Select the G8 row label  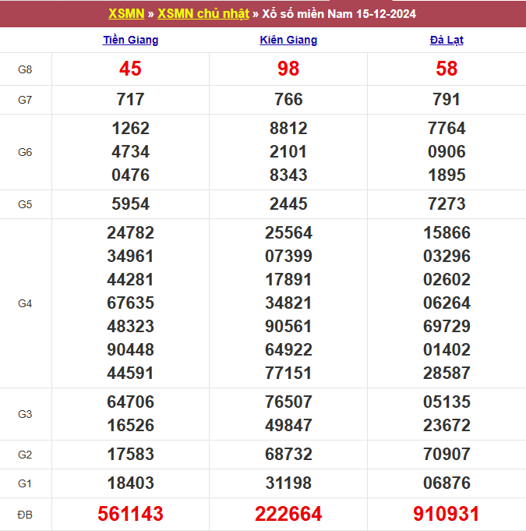pyautogui.click(x=25, y=69)
